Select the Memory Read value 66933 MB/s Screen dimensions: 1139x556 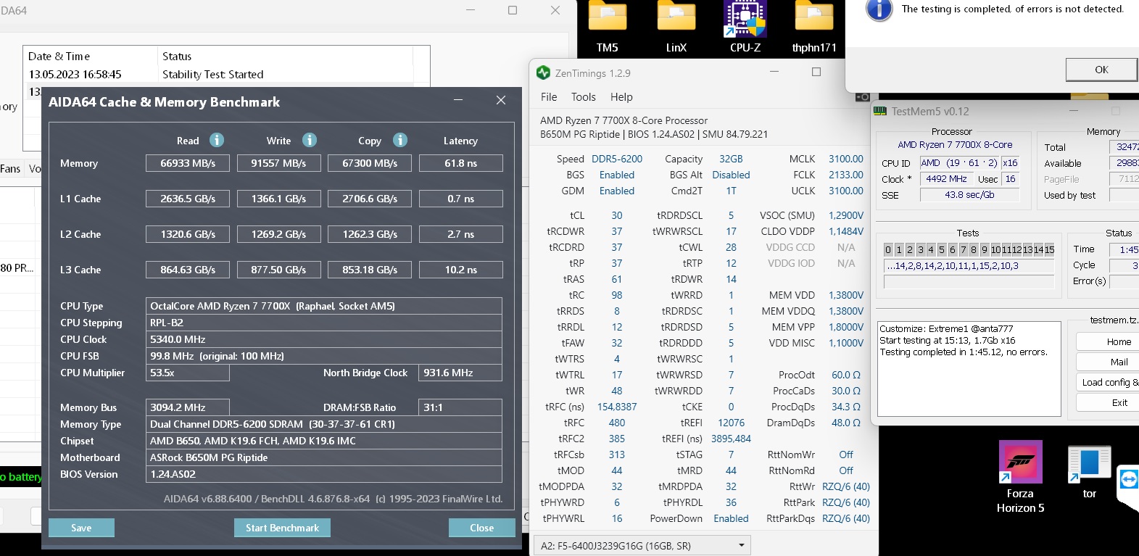(x=188, y=163)
